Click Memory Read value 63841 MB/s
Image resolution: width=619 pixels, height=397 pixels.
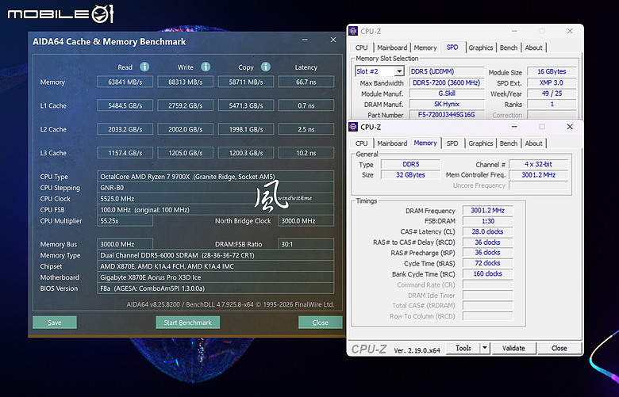(x=125, y=82)
